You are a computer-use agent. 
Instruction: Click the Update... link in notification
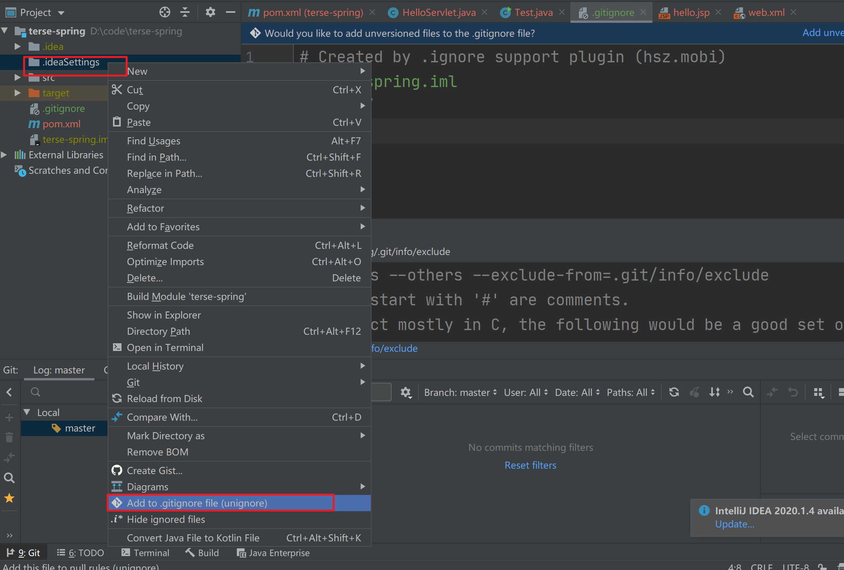pyautogui.click(x=734, y=524)
